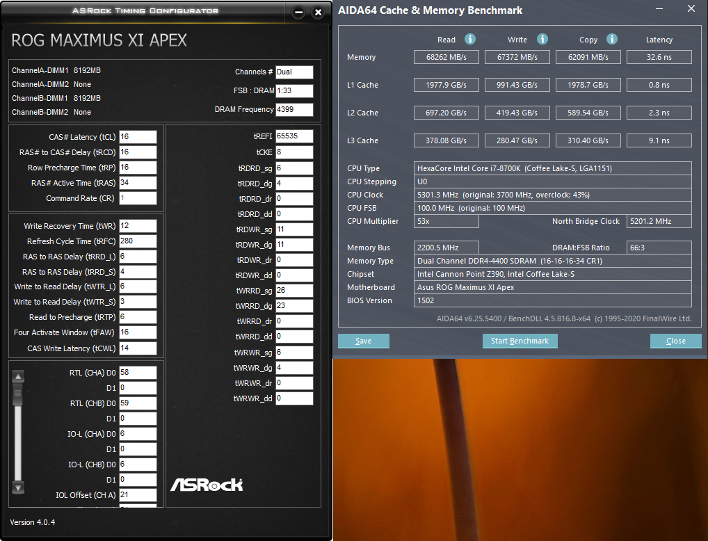The height and width of the screenshot is (541, 708).
Task: Click the Command Rate (CR) field
Action: pos(138,198)
